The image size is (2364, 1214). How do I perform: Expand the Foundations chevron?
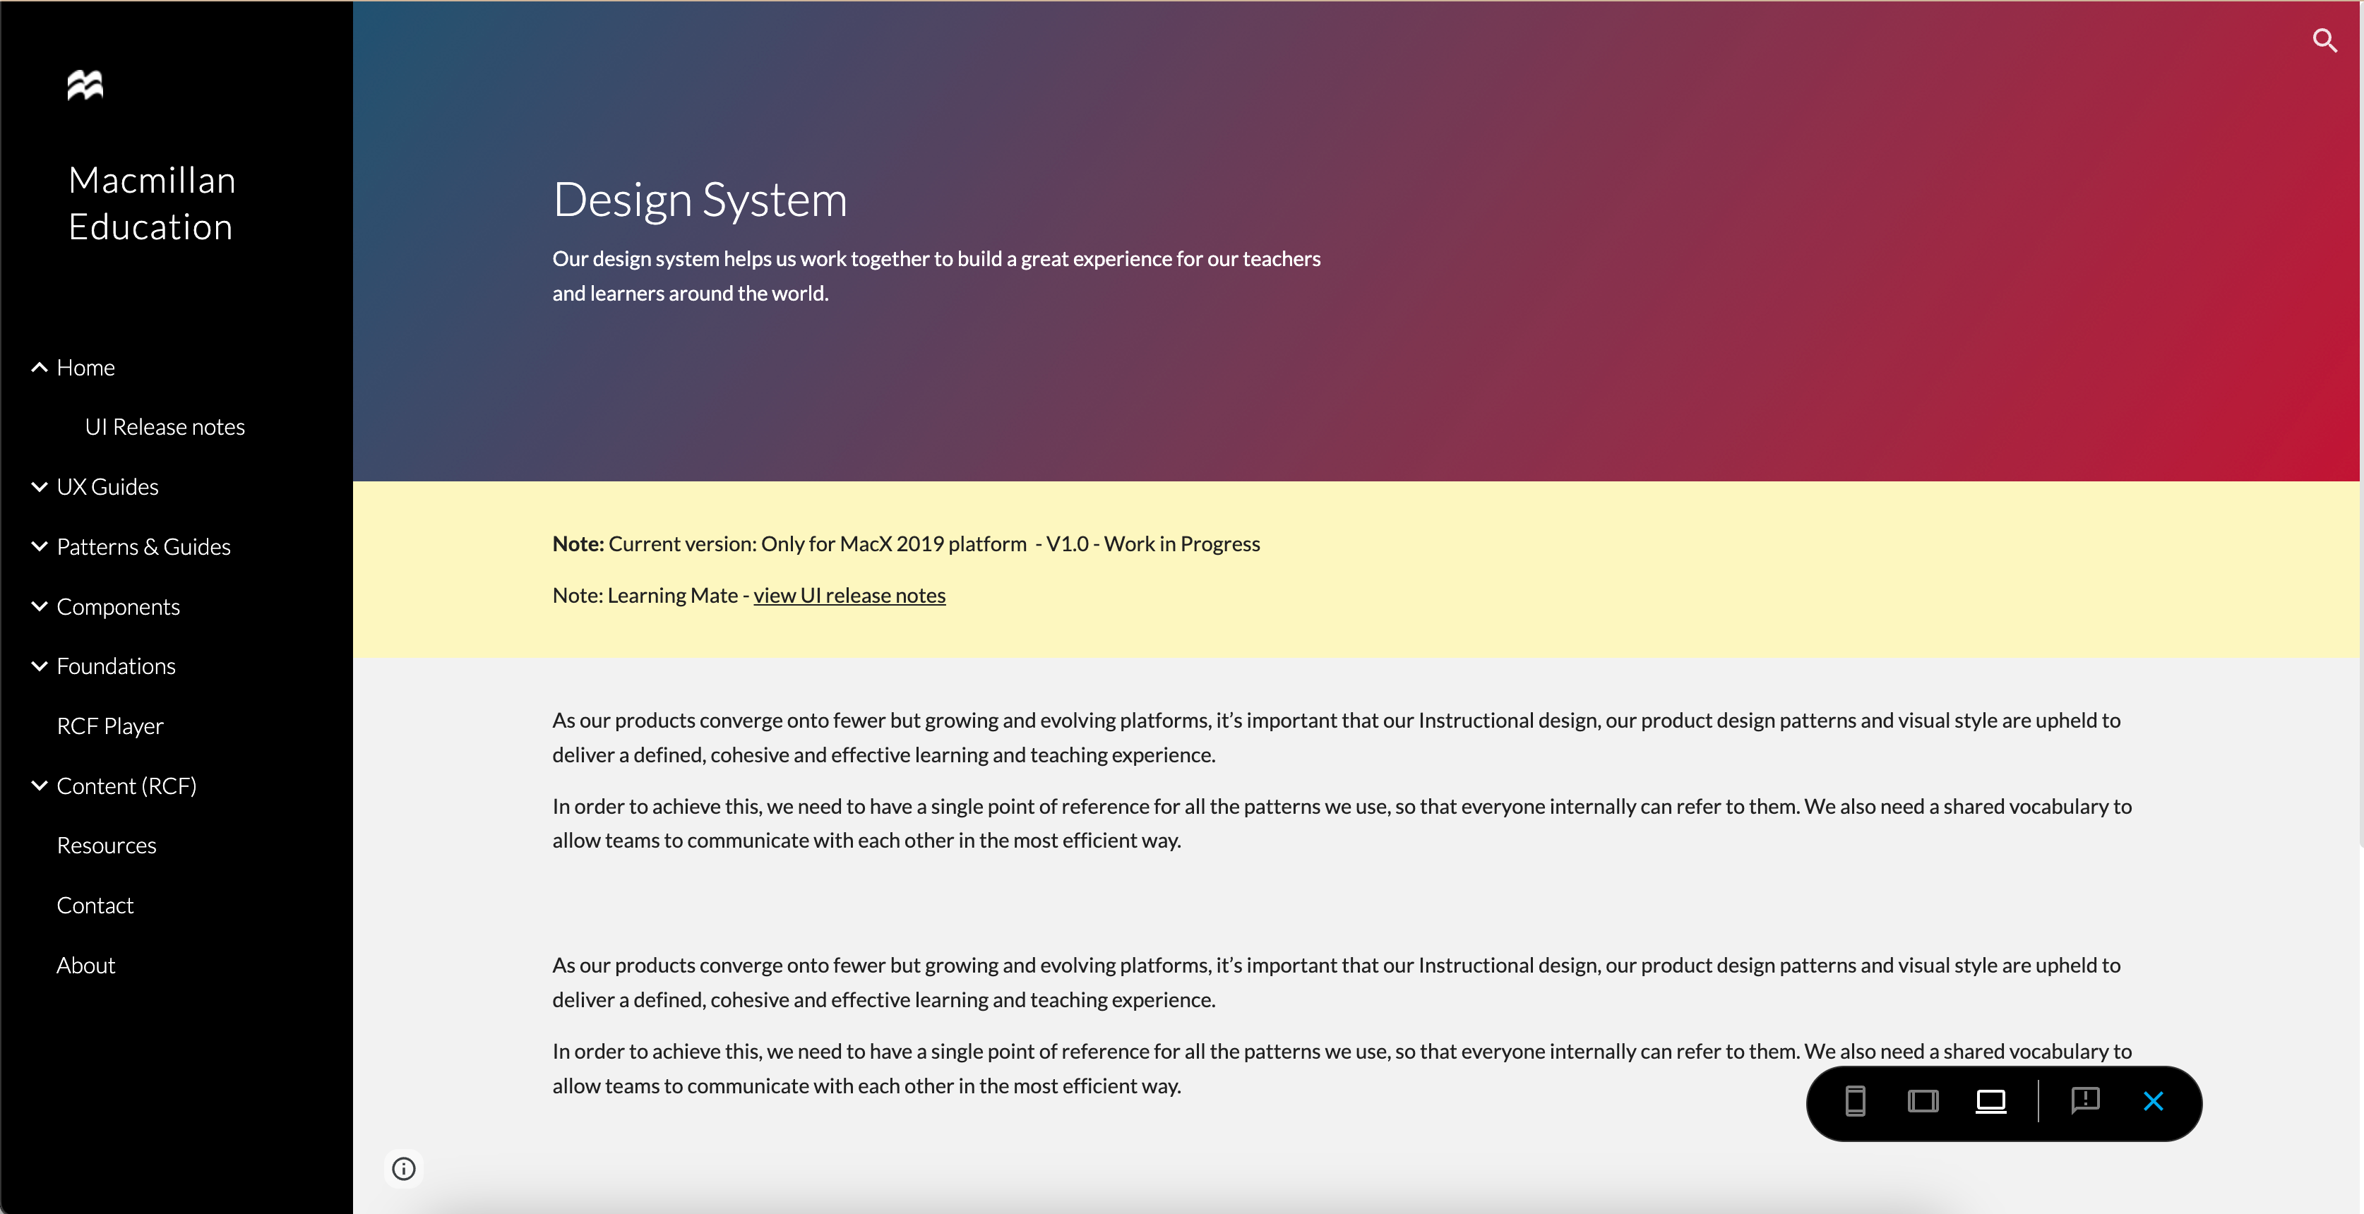coord(39,666)
